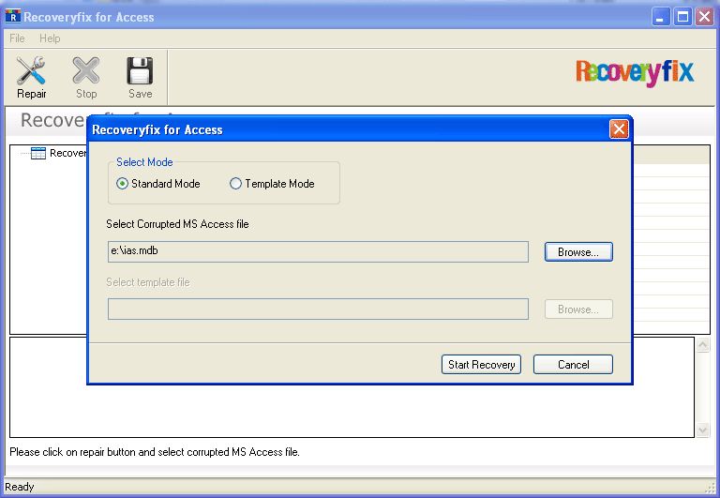Click the Stop toolbar icon
Screen dimensions: 720x498
pyautogui.click(x=86, y=70)
